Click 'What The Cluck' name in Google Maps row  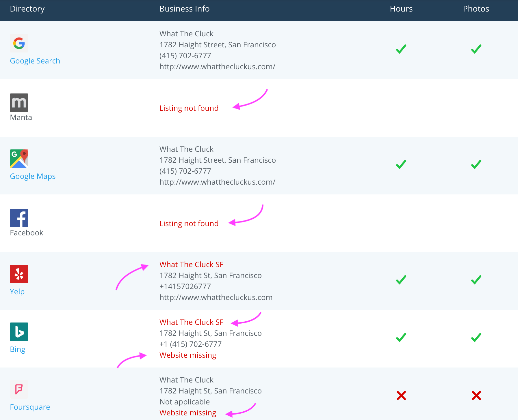pyautogui.click(x=186, y=149)
